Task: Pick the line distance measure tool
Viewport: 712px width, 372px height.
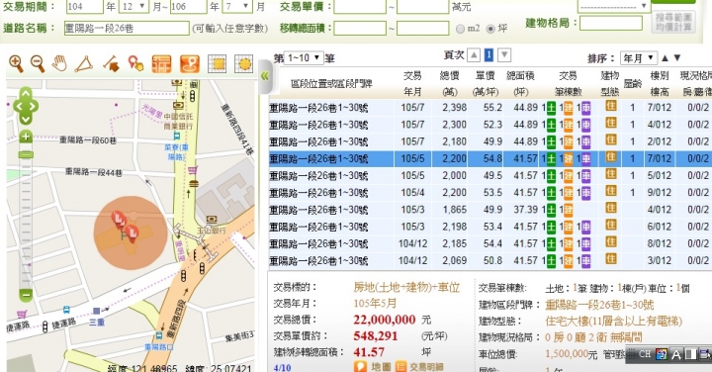Action: coord(111,64)
